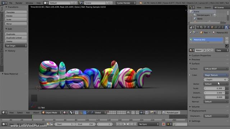Open the World properties tab icon
Viewport: 230px width, 129px height.
(208, 27)
